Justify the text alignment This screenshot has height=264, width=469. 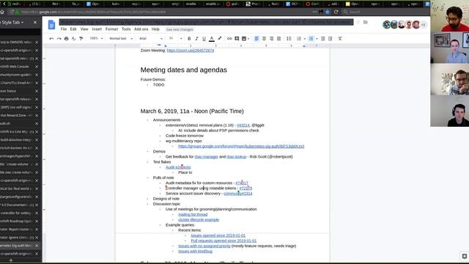point(278,39)
